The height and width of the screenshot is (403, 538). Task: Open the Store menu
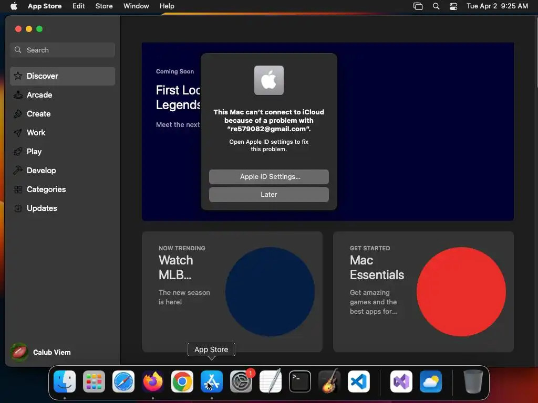(x=104, y=6)
